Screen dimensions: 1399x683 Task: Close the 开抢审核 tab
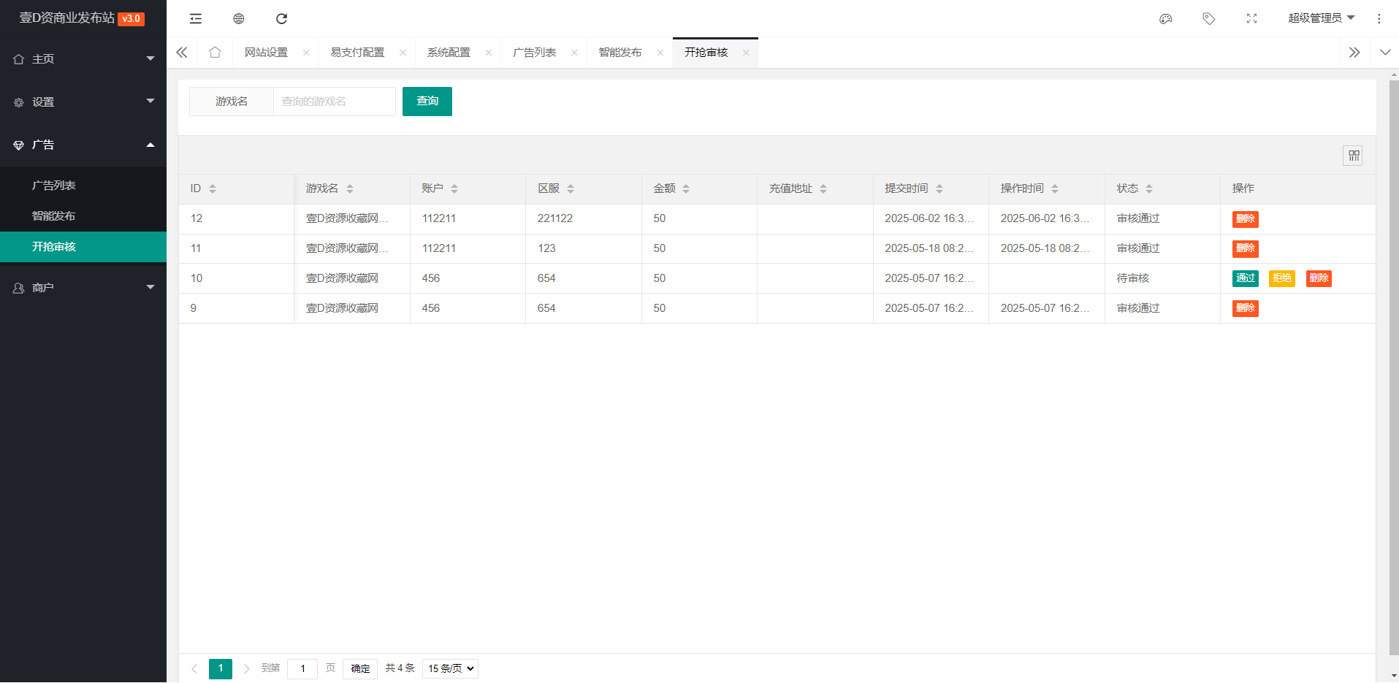point(746,53)
